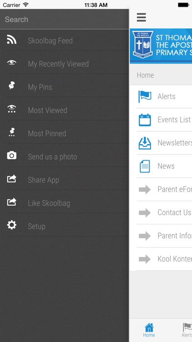Expand the Kool Kontent list row

(x=161, y=259)
